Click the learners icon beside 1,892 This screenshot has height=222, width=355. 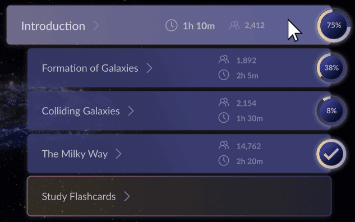(224, 60)
